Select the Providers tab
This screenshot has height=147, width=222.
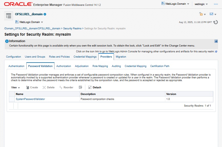tap(106, 57)
